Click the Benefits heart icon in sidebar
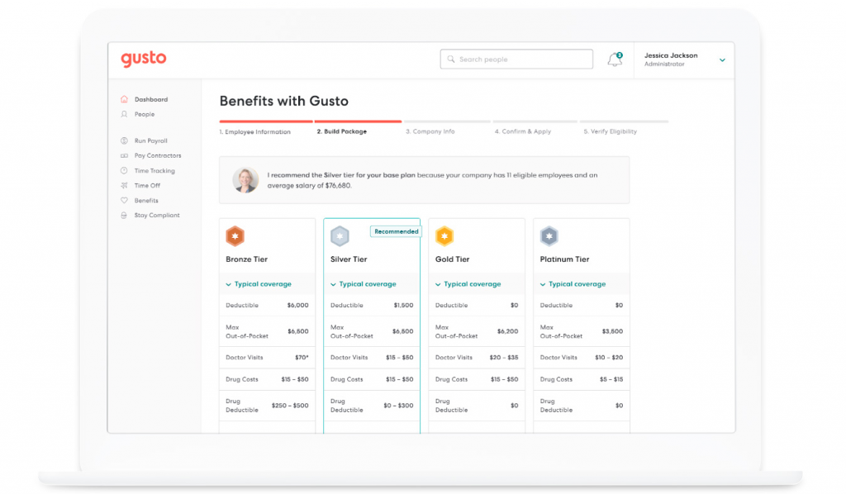The height and width of the screenshot is (494, 846). (124, 201)
